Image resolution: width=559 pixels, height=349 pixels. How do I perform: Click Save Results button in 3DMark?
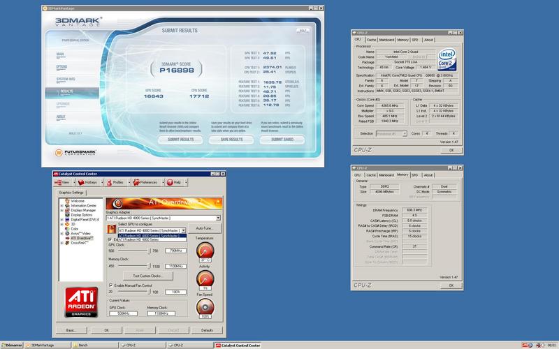coord(231,140)
